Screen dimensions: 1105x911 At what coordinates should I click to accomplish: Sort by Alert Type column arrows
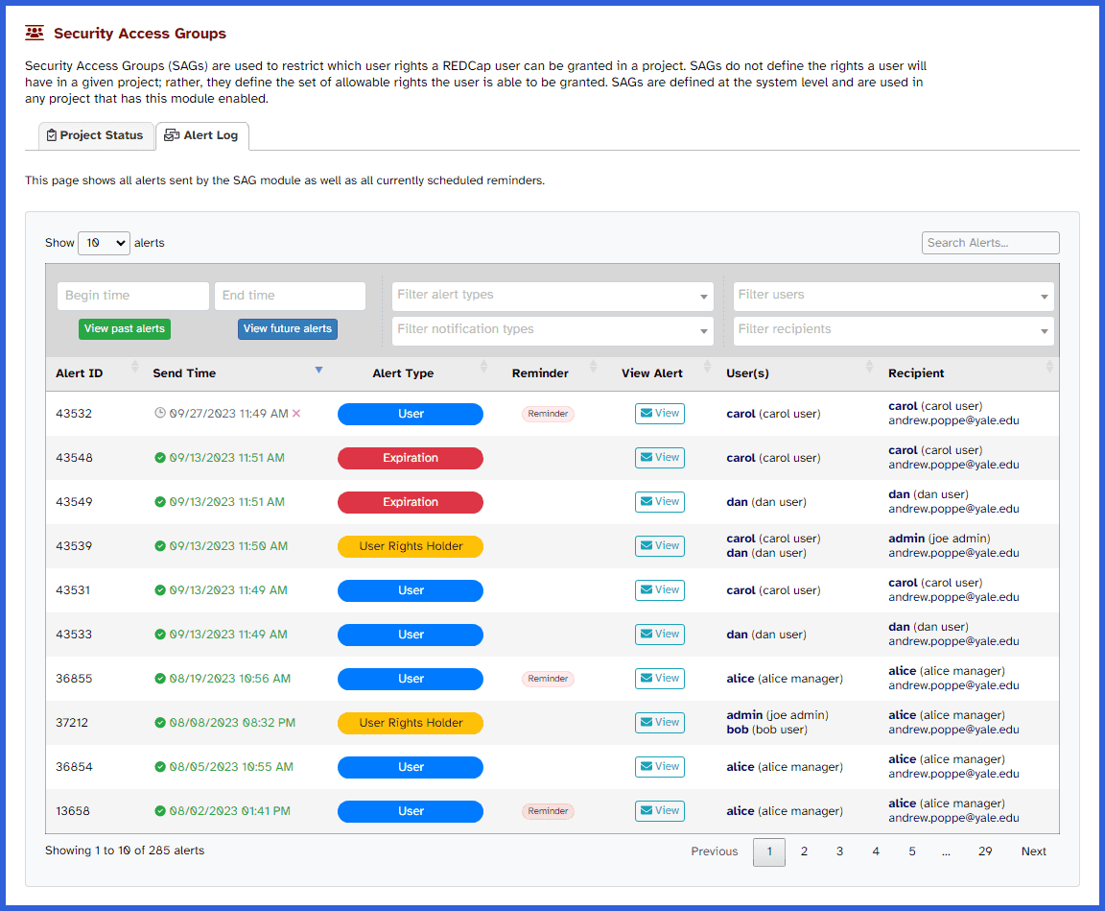point(483,366)
